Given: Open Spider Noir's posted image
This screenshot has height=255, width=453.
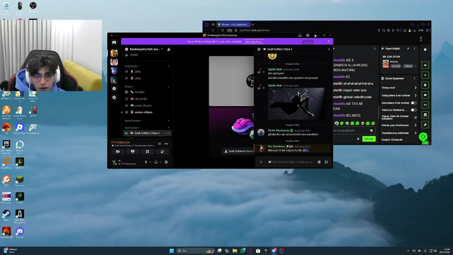Looking at the screenshot, I should click(x=296, y=104).
